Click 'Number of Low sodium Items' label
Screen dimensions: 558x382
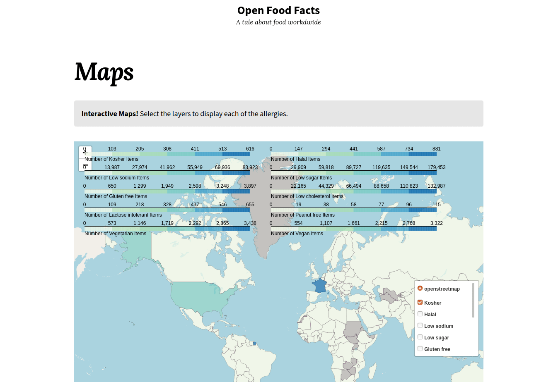pyautogui.click(x=117, y=178)
